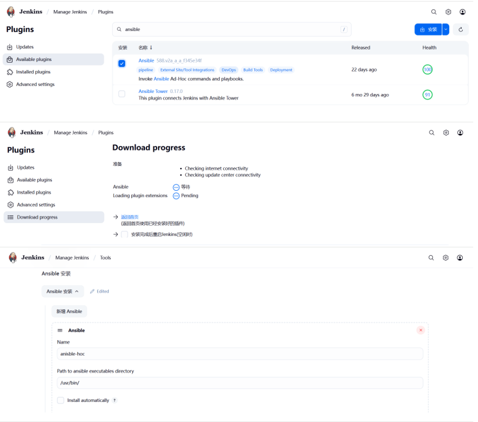The image size is (478, 422).
Task: Click the Pending status icon for loading extensions
Action: pos(176,196)
